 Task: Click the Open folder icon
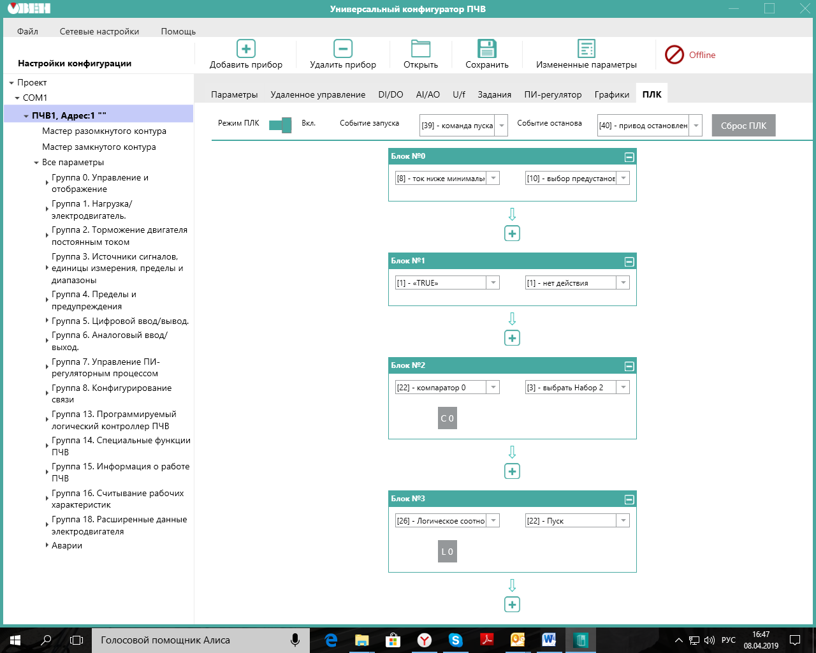[421, 48]
